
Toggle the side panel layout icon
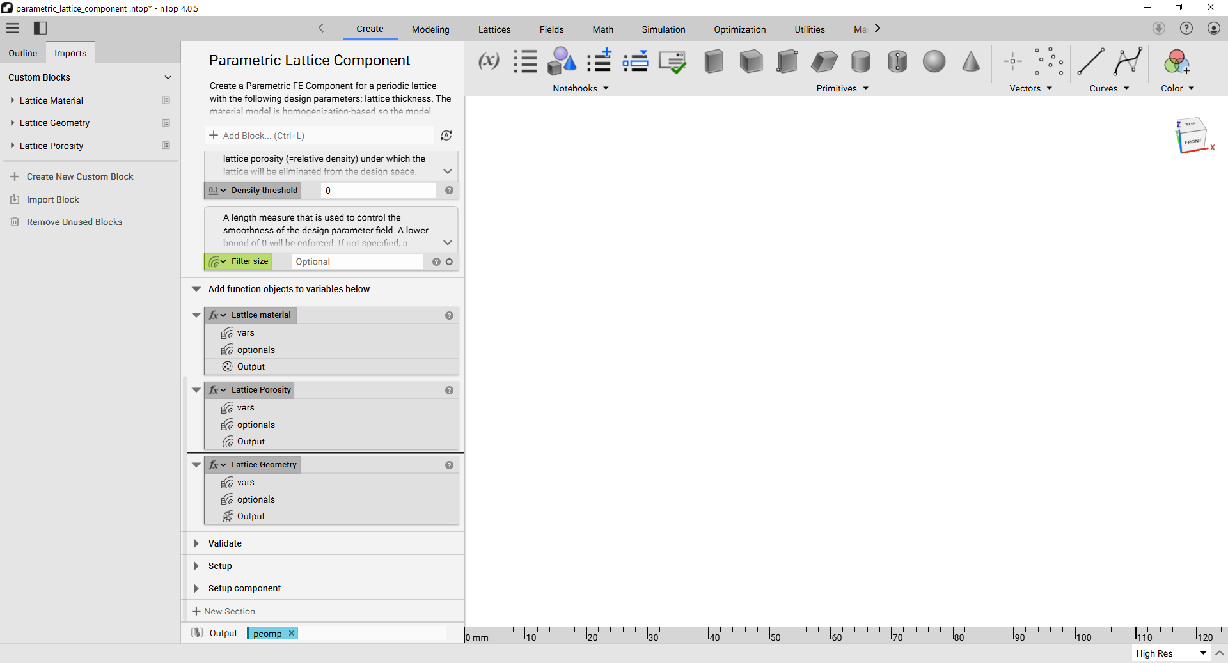coord(40,28)
